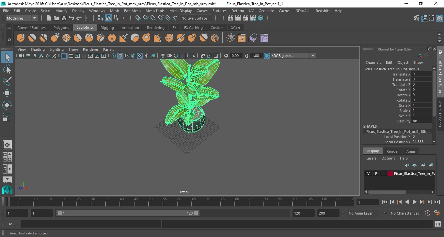Open the No Anim Layer dropdown

click(x=363, y=213)
